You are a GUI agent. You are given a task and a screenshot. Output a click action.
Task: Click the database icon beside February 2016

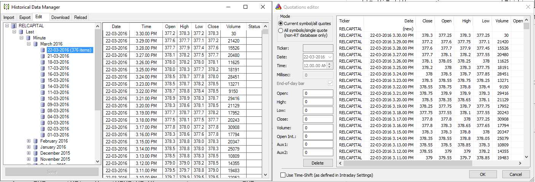[36, 141]
